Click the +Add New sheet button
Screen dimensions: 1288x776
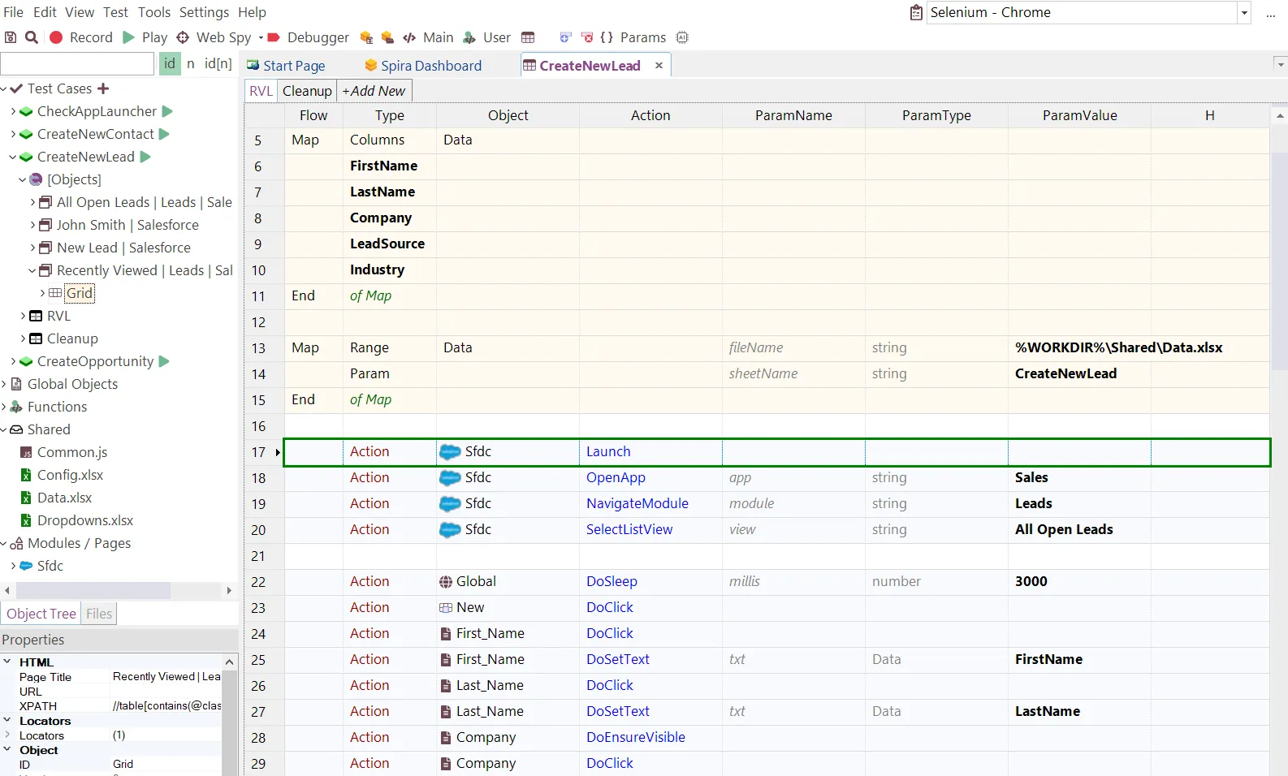pos(374,91)
